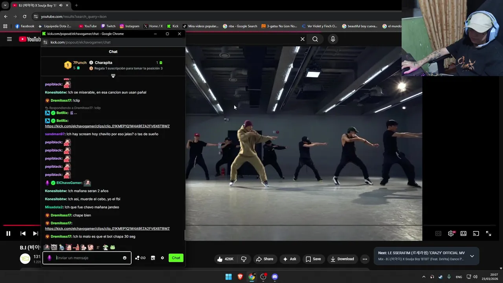Open YouTube hamburger guide menu
This screenshot has width=503, height=283.
tap(9, 39)
